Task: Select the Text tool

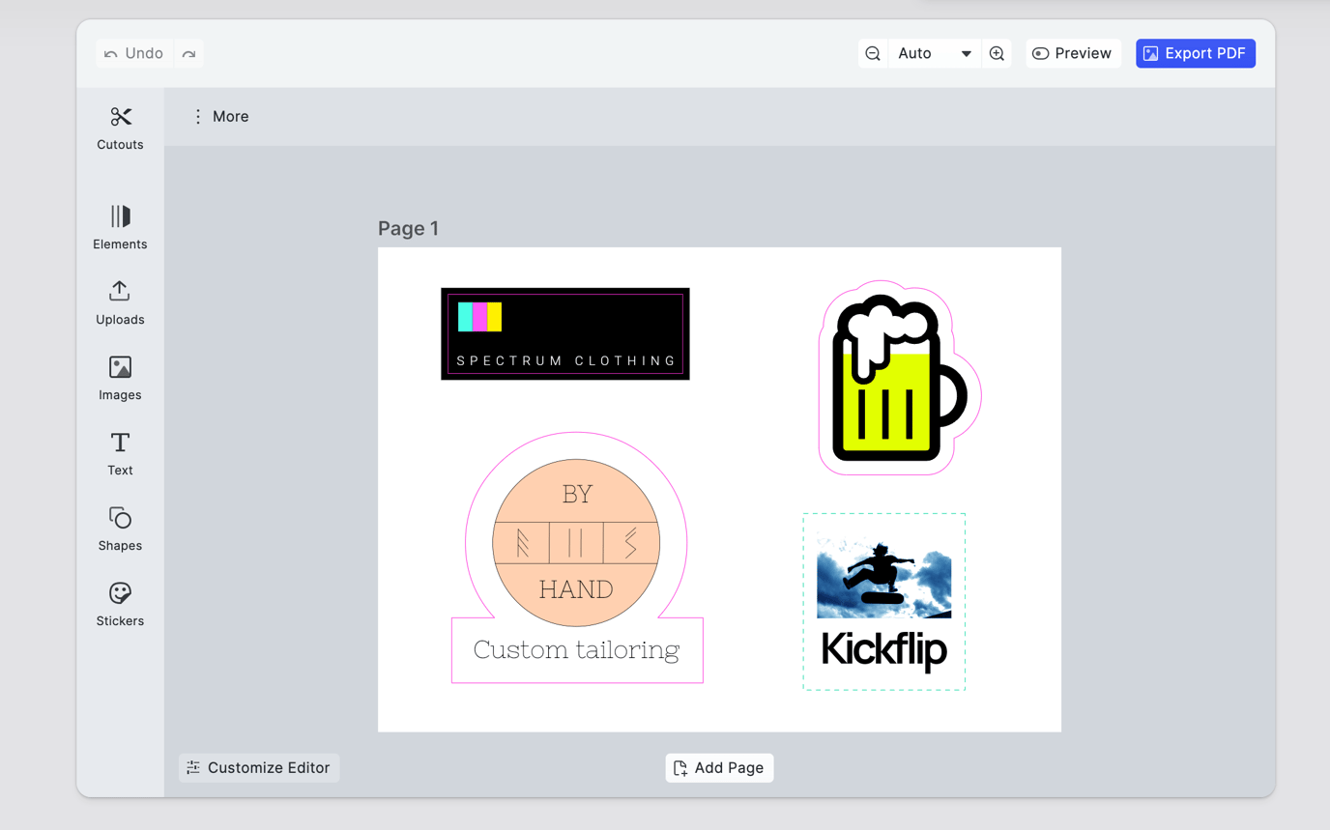Action: point(120,452)
